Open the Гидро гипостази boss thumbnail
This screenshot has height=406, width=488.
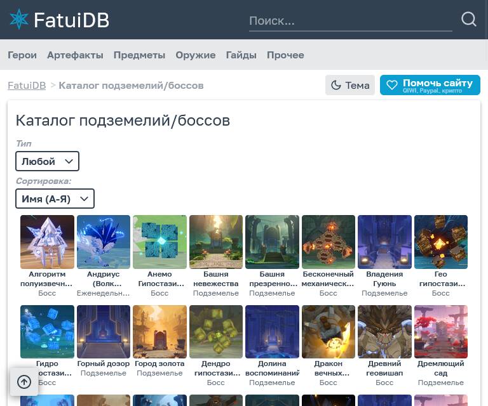(47, 332)
